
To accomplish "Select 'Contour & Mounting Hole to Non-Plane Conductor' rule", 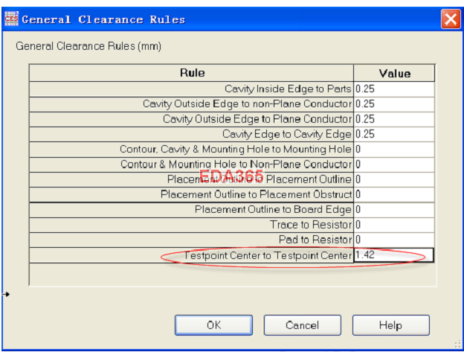I will pos(191,164).
